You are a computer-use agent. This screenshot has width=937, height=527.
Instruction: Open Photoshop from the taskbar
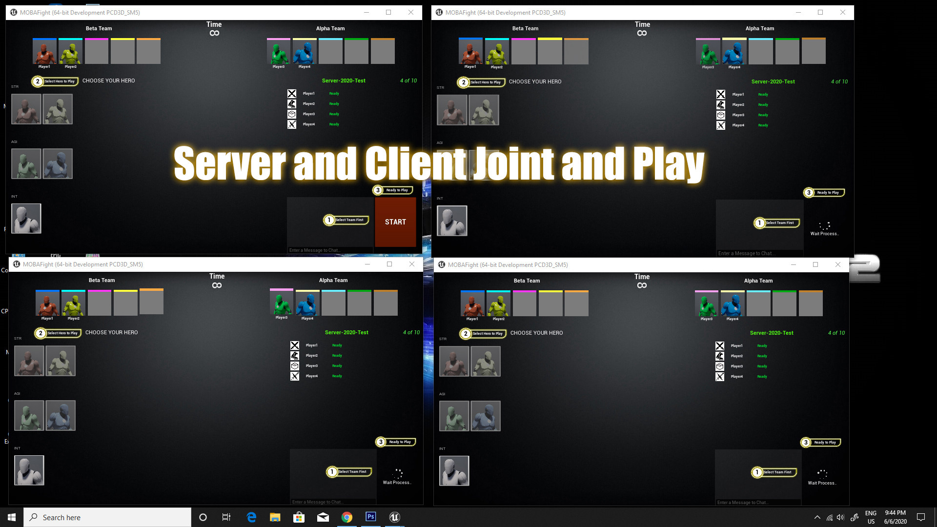click(371, 517)
